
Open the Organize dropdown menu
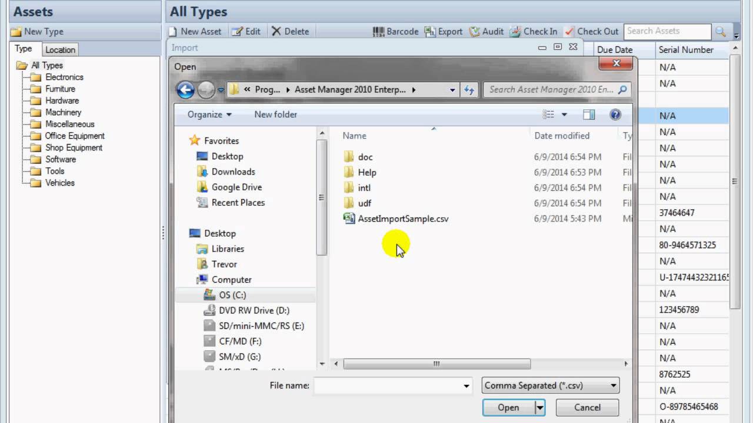click(209, 115)
